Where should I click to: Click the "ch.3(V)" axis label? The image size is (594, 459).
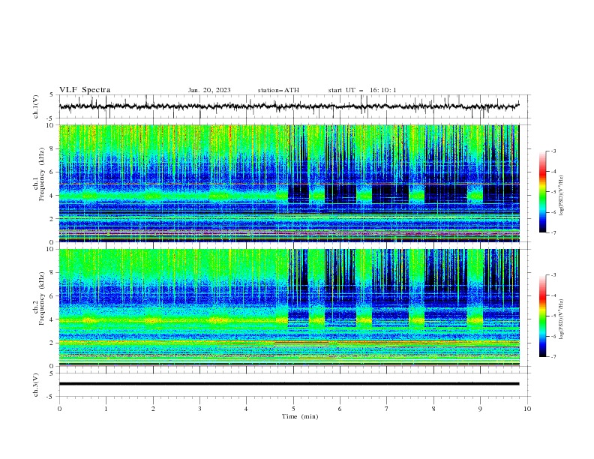tap(36, 385)
